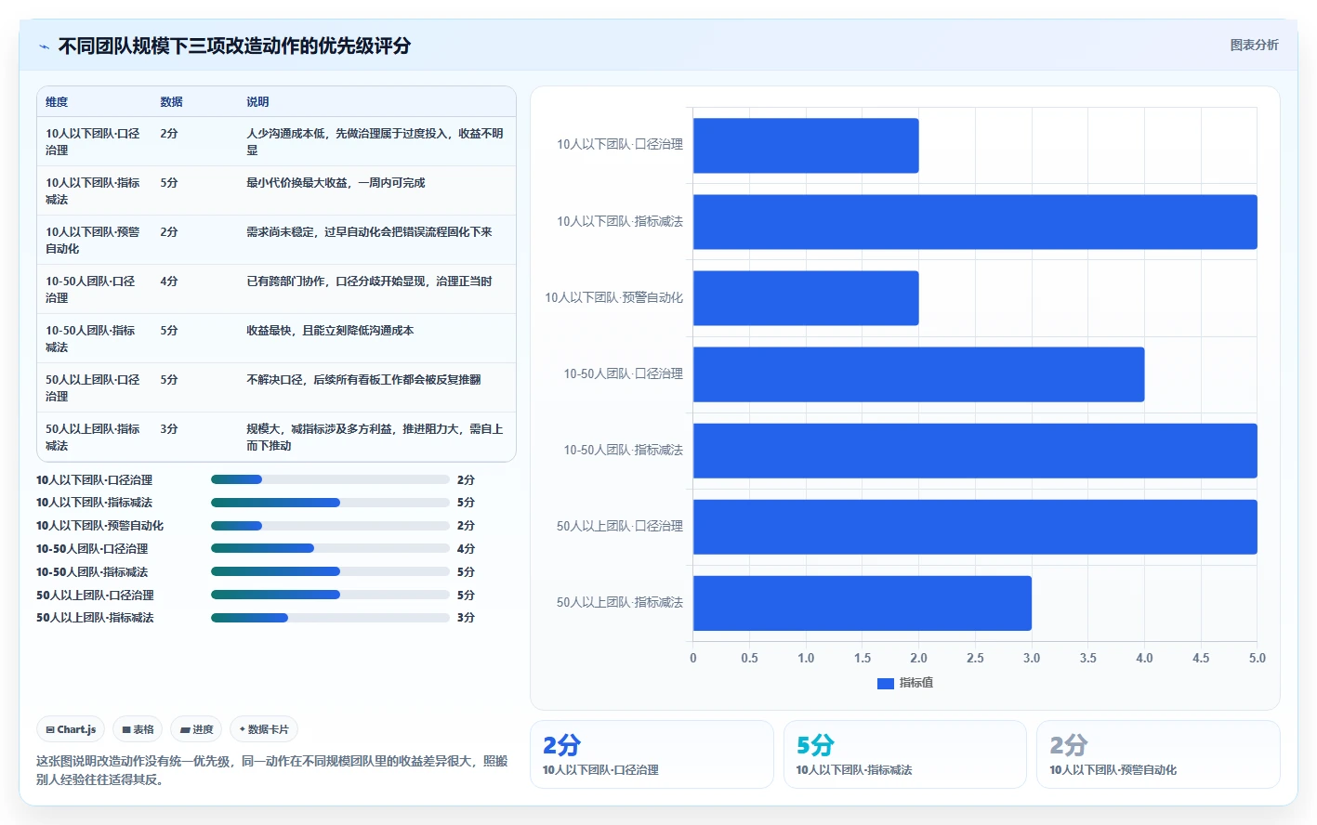Click the 数据 column header
Image resolution: width=1317 pixels, height=825 pixels.
click(171, 102)
